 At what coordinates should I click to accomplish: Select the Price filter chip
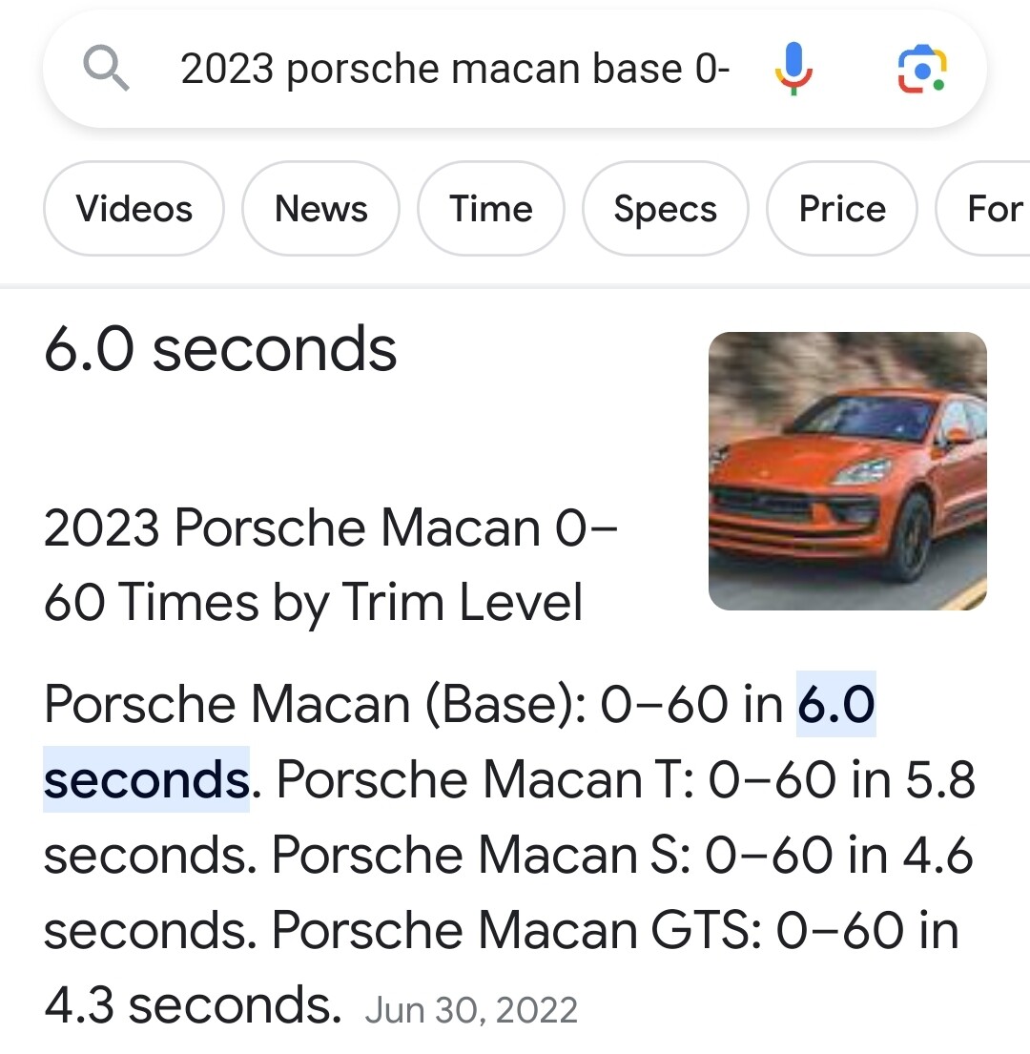(x=842, y=208)
